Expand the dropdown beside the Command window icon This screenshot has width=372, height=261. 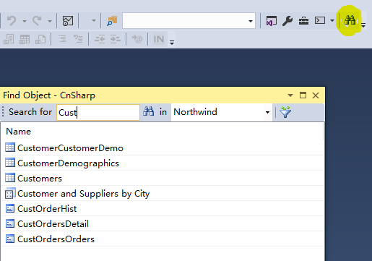point(332,21)
